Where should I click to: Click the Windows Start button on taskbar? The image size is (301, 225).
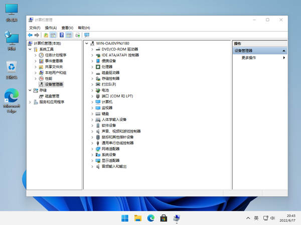click(x=124, y=218)
